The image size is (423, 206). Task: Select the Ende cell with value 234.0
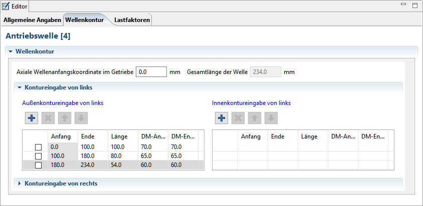(x=92, y=165)
